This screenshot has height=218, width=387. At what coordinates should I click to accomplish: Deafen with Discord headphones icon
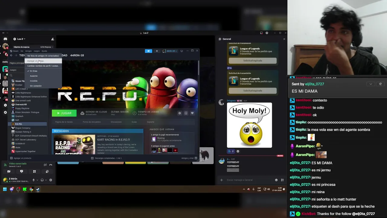(x=42, y=180)
